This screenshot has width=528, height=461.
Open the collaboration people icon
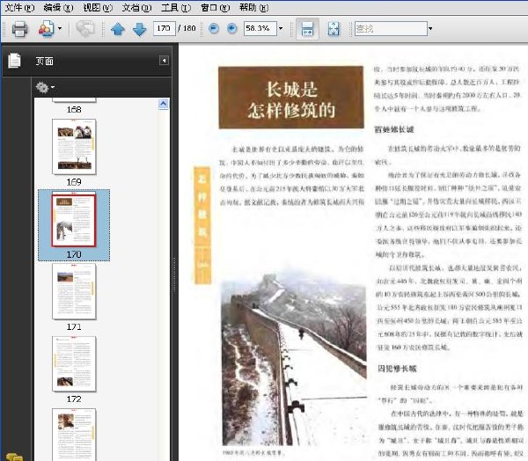(47, 29)
